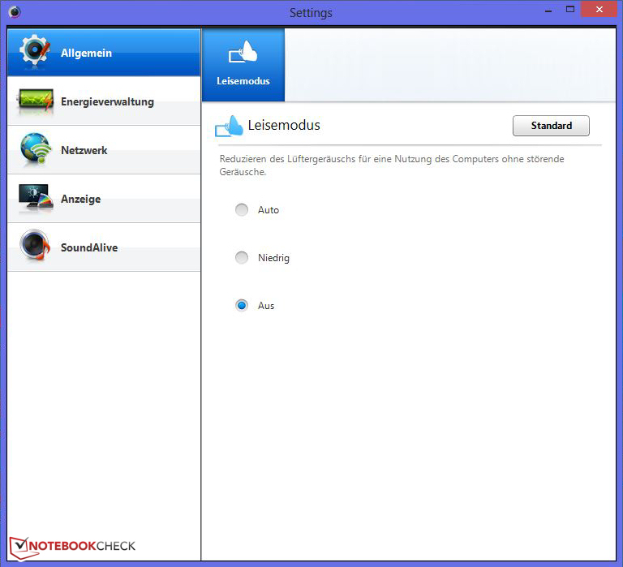This screenshot has width=623, height=567.
Task: Choose the Aus radio button
Action: point(242,305)
